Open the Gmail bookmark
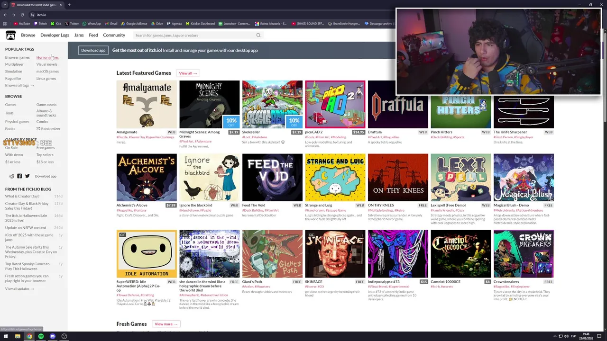The image size is (607, 341). [x=111, y=23]
